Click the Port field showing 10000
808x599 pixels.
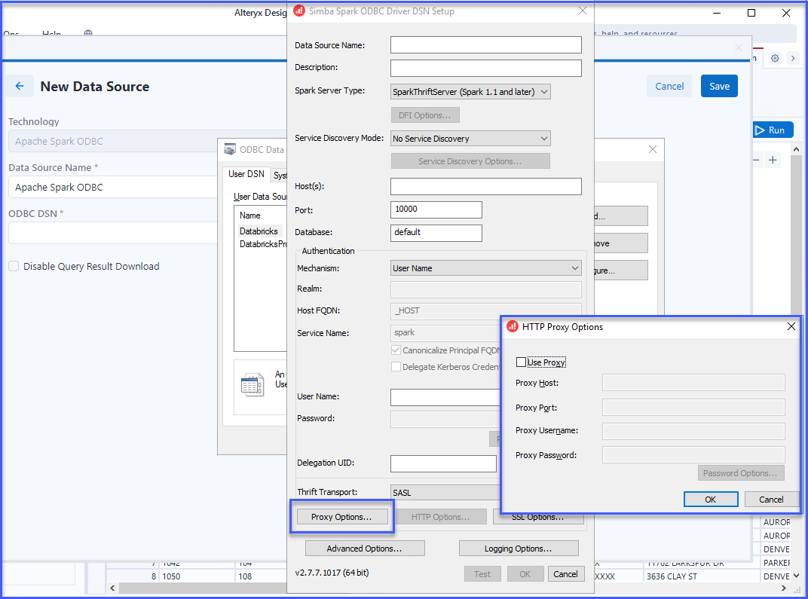pyautogui.click(x=436, y=209)
